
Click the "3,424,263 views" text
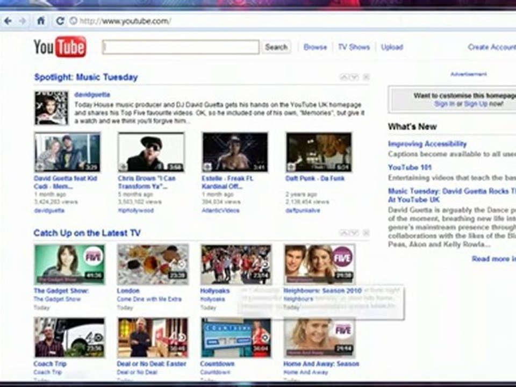point(56,202)
